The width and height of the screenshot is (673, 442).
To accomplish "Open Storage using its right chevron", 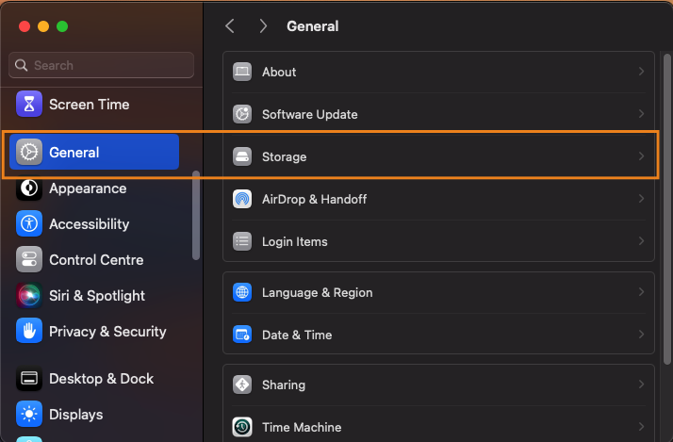I will [x=641, y=156].
